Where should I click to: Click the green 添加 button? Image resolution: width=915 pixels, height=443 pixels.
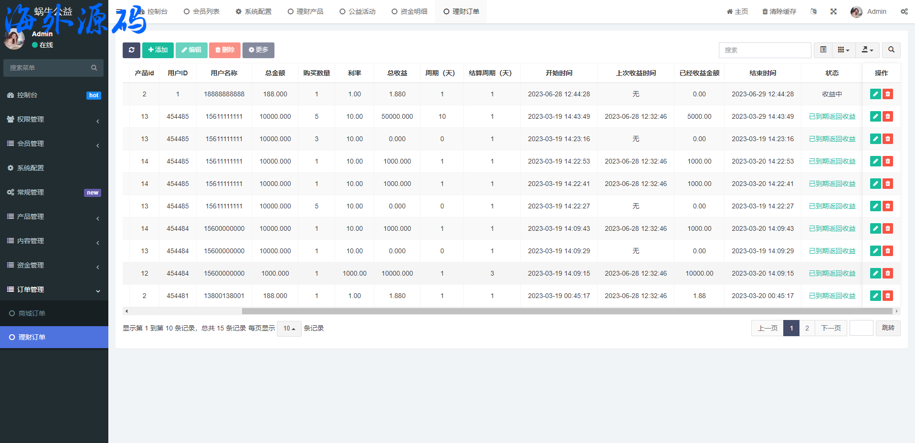pos(158,50)
